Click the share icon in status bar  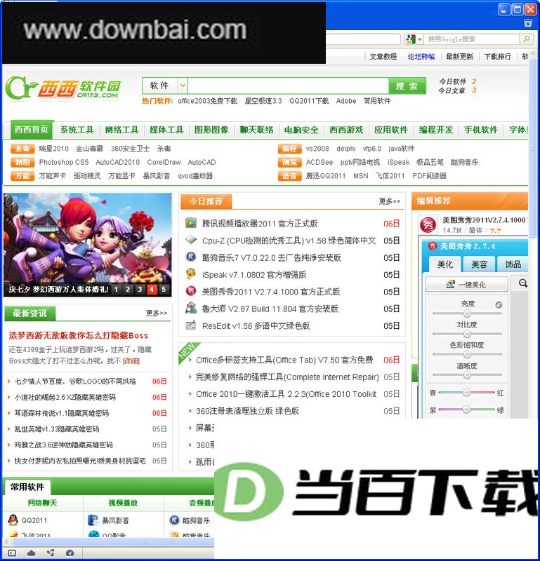point(51,553)
